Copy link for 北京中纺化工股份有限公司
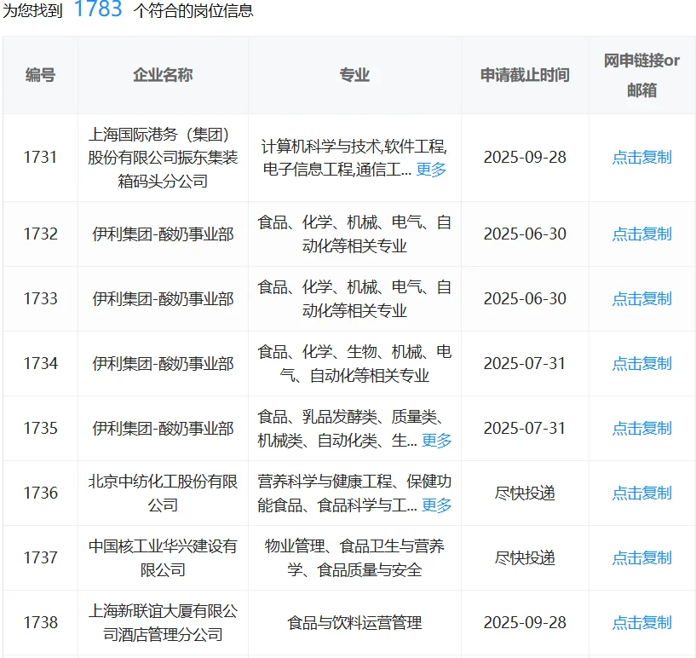The image size is (696, 658). [641, 493]
